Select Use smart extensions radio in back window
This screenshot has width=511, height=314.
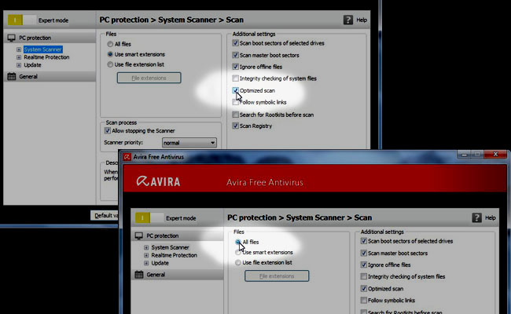tap(110, 54)
